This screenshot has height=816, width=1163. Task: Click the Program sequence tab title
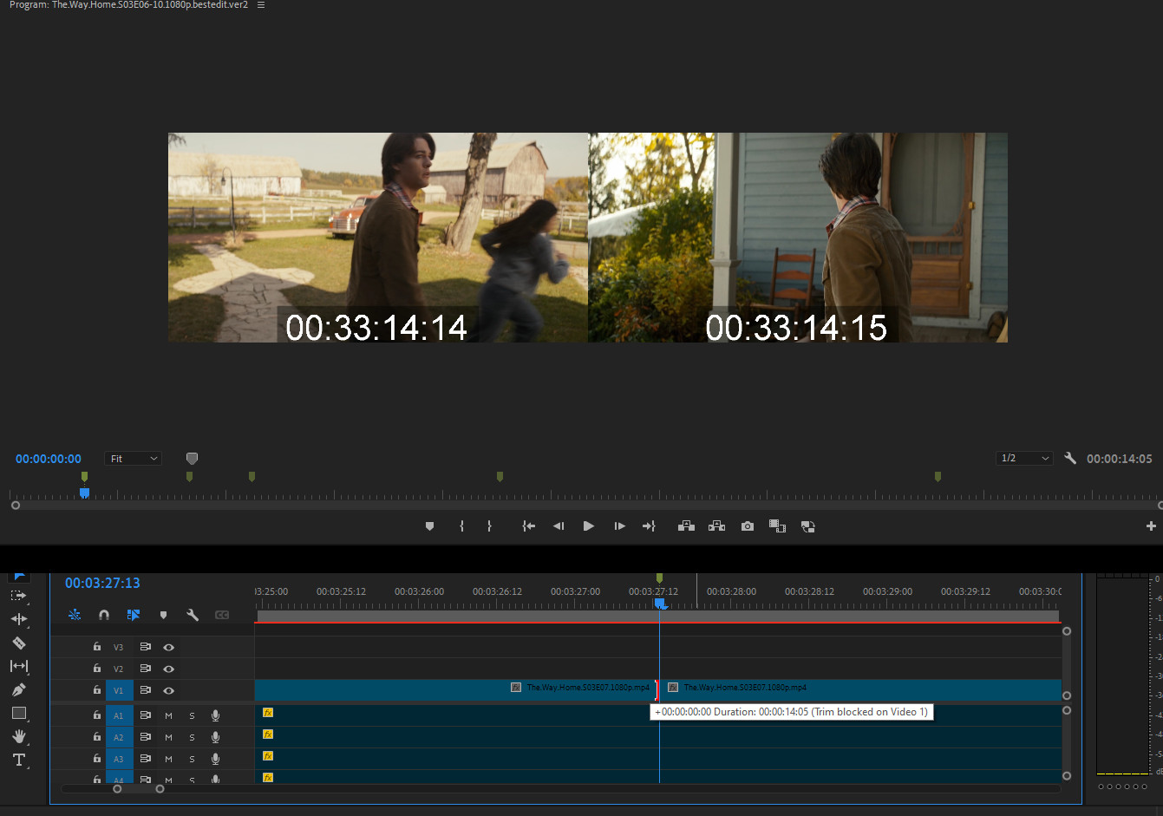coord(128,5)
